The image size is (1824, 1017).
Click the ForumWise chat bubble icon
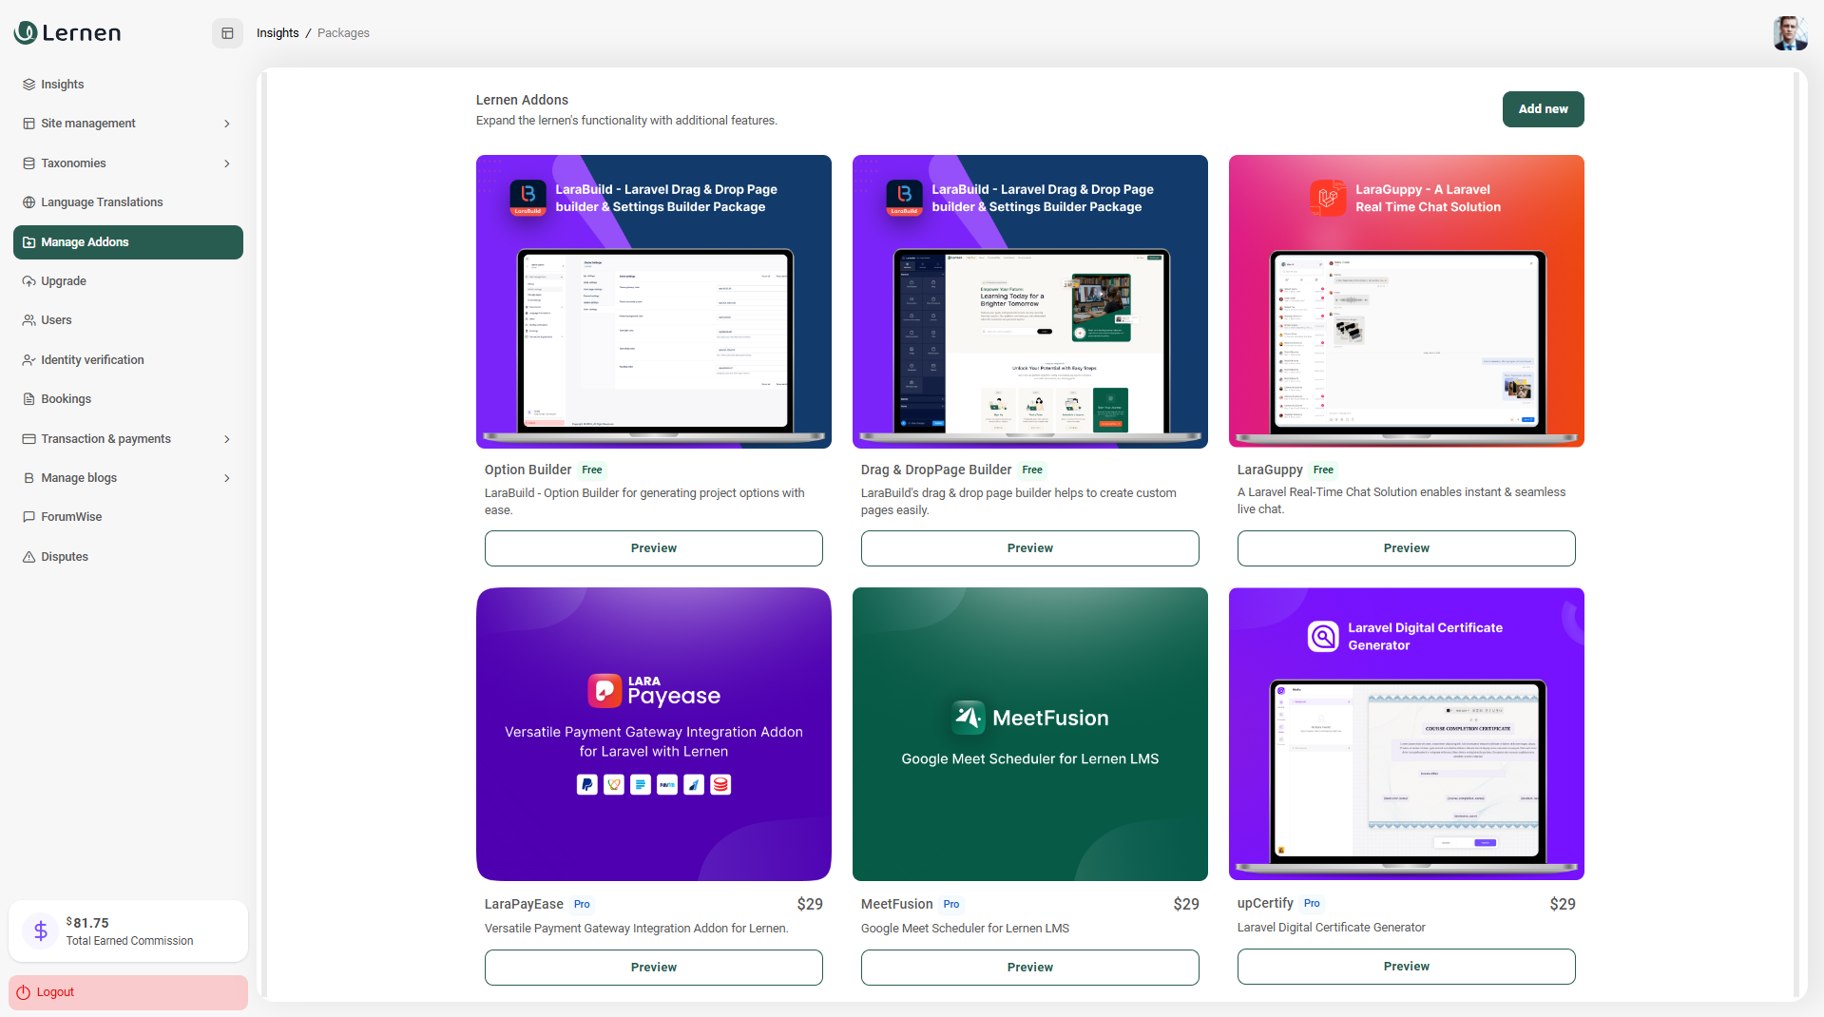pyautogui.click(x=29, y=517)
